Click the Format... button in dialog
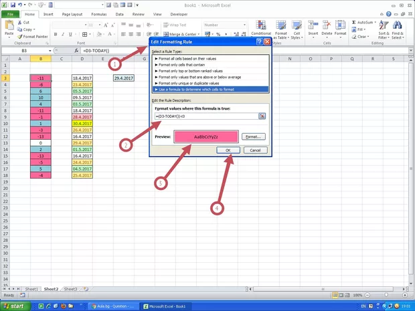This screenshot has height=311, width=415. (253, 136)
